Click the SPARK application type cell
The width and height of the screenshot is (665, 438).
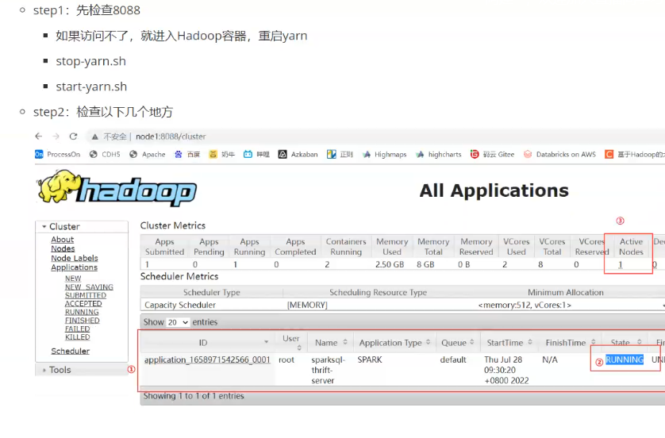click(369, 359)
